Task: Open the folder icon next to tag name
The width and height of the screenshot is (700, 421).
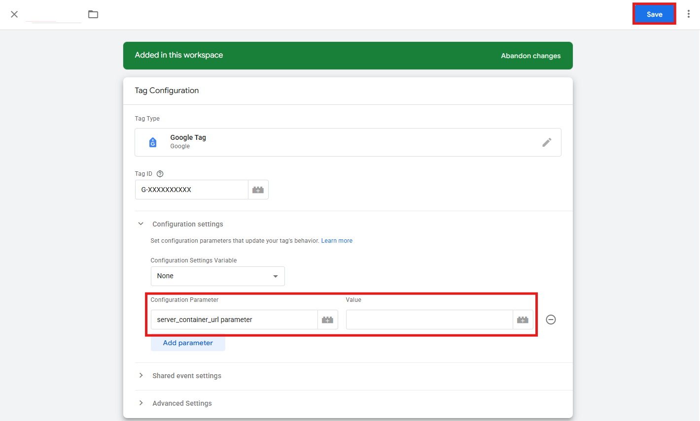Action: [x=93, y=14]
